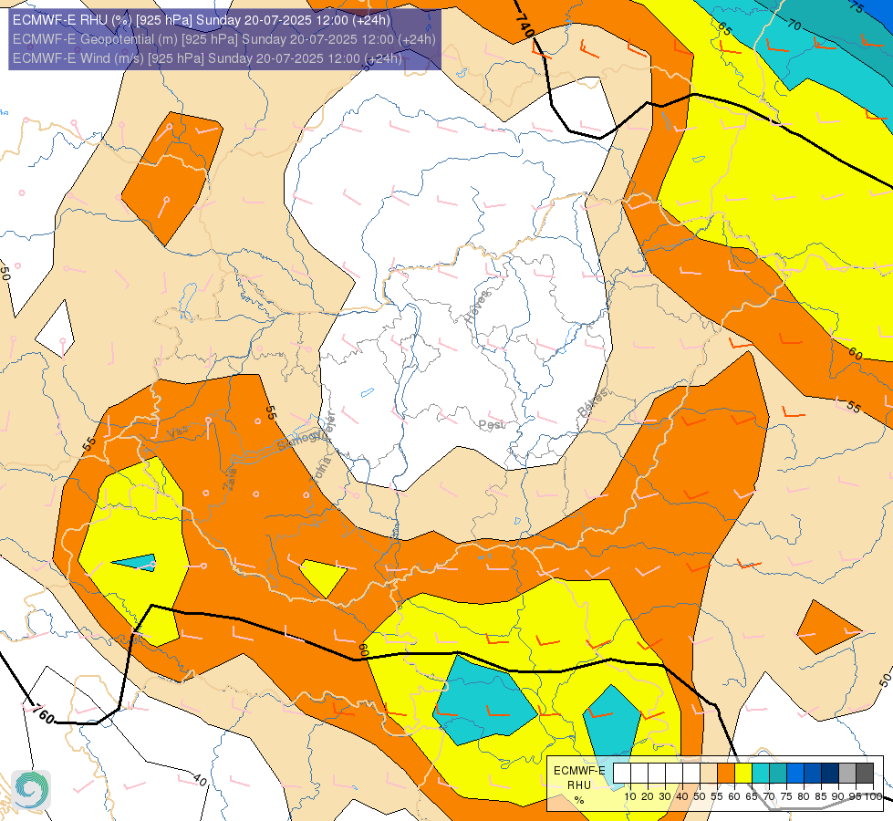893x821 pixels.
Task: Click the Somogy county label
Action: click(x=300, y=440)
